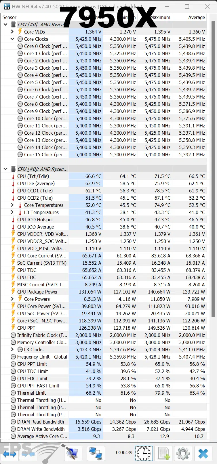The width and height of the screenshot is (217, 464).
Task: Expand the Core Temperatures row
Action: point(12,205)
